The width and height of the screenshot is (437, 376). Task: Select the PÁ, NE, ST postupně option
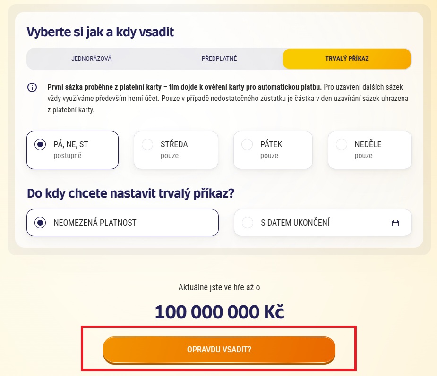(x=72, y=150)
